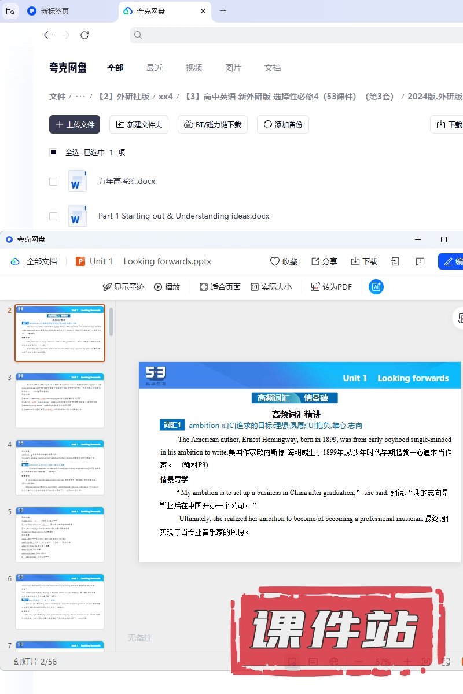Viewport: 463px width, 694px height.
Task: Toggle the 全选 select-all checkbox
Action: (x=53, y=152)
